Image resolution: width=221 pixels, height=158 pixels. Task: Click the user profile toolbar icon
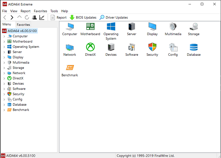tap(35, 18)
